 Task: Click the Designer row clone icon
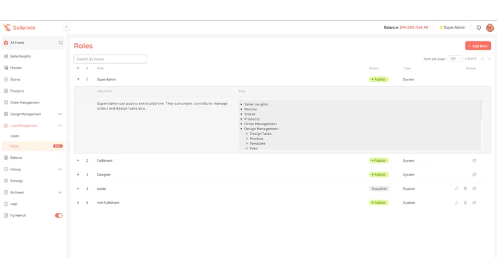pos(474,175)
